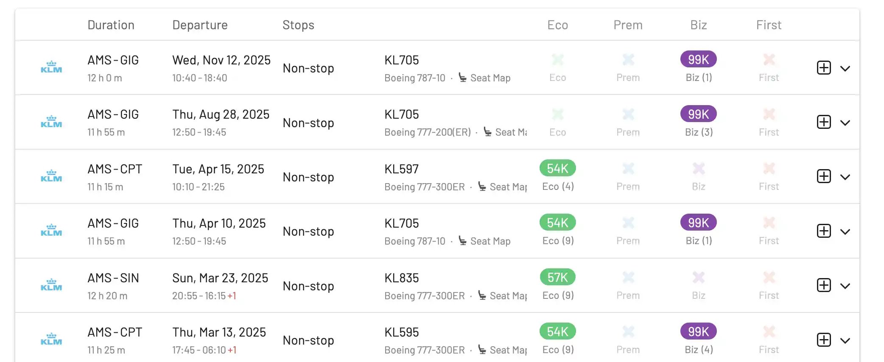Viewport: 884px width, 362px height.
Task: Expand details for KL595 flight row
Action: 845,340
